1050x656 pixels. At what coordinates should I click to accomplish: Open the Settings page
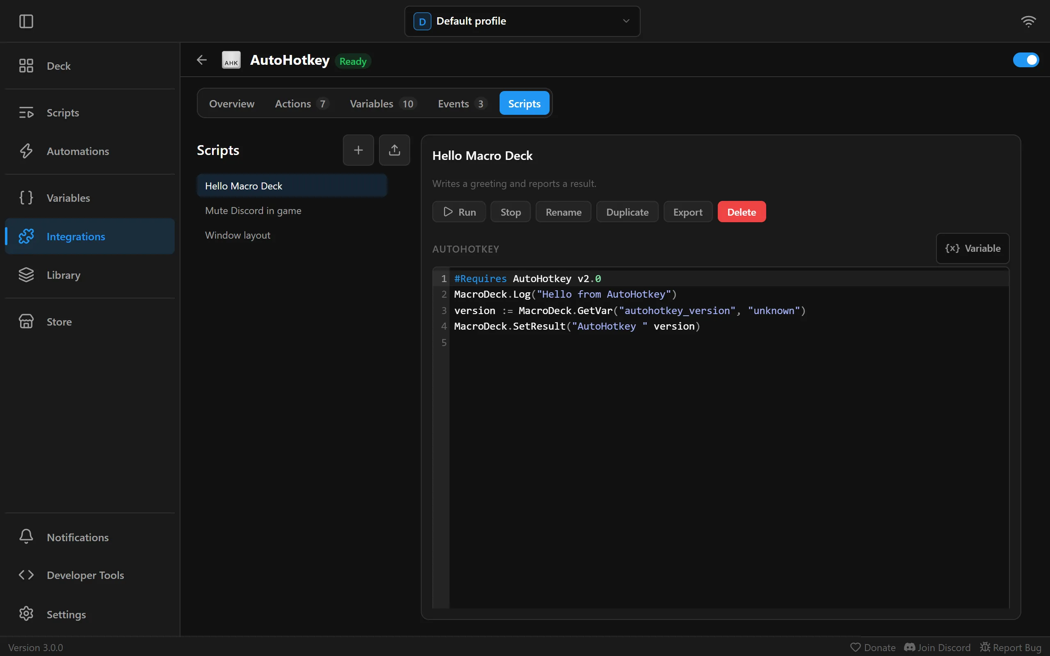pyautogui.click(x=90, y=614)
